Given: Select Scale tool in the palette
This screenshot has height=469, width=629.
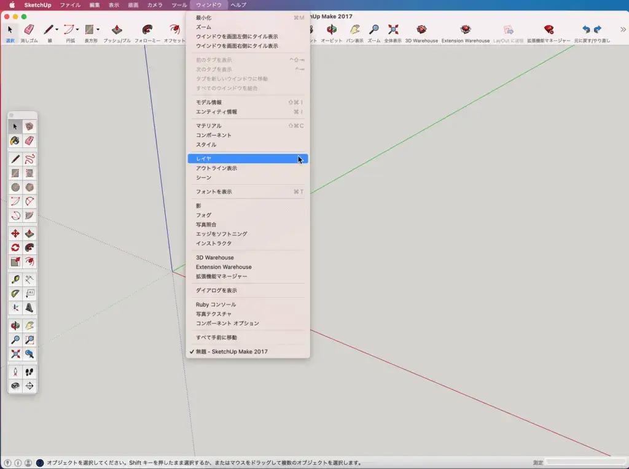Looking at the screenshot, I should coord(15,262).
